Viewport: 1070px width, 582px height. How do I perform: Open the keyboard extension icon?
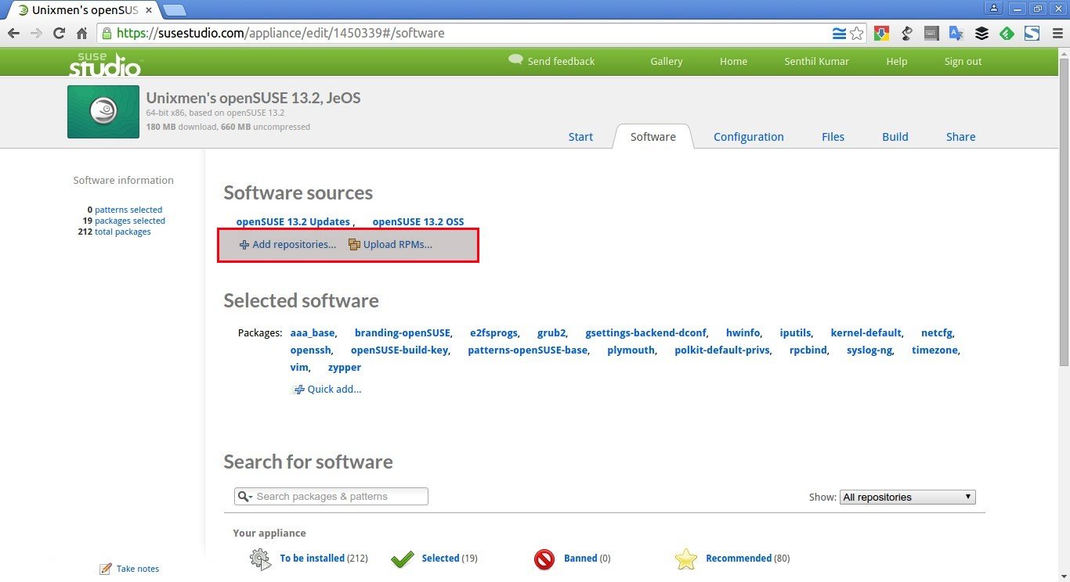[x=931, y=34]
